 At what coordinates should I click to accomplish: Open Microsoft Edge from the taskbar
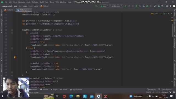click(x=71, y=96)
